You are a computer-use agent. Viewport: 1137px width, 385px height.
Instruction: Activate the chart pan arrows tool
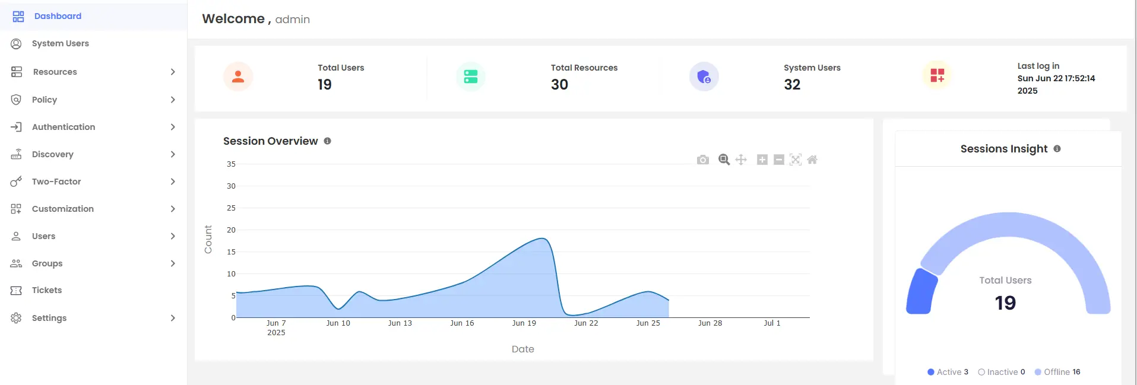click(741, 160)
